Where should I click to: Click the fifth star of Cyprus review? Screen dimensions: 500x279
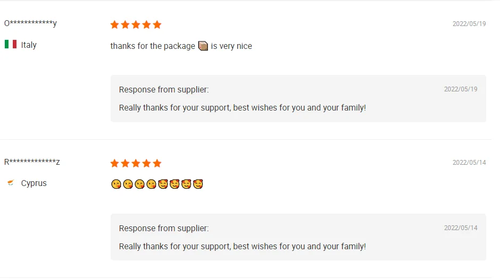click(x=157, y=163)
